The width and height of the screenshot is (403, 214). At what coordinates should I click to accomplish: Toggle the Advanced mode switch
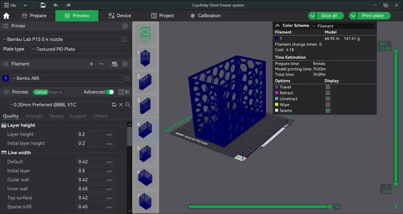point(110,92)
